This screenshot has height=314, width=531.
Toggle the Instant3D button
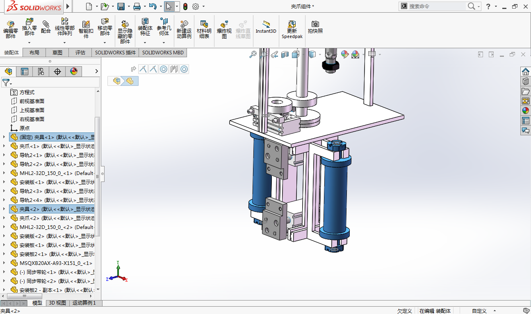[x=266, y=27]
